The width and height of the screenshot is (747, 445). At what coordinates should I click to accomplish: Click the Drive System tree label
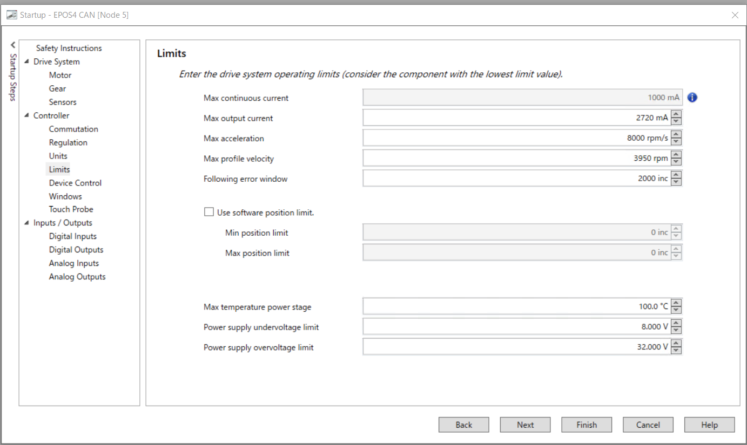tap(56, 61)
